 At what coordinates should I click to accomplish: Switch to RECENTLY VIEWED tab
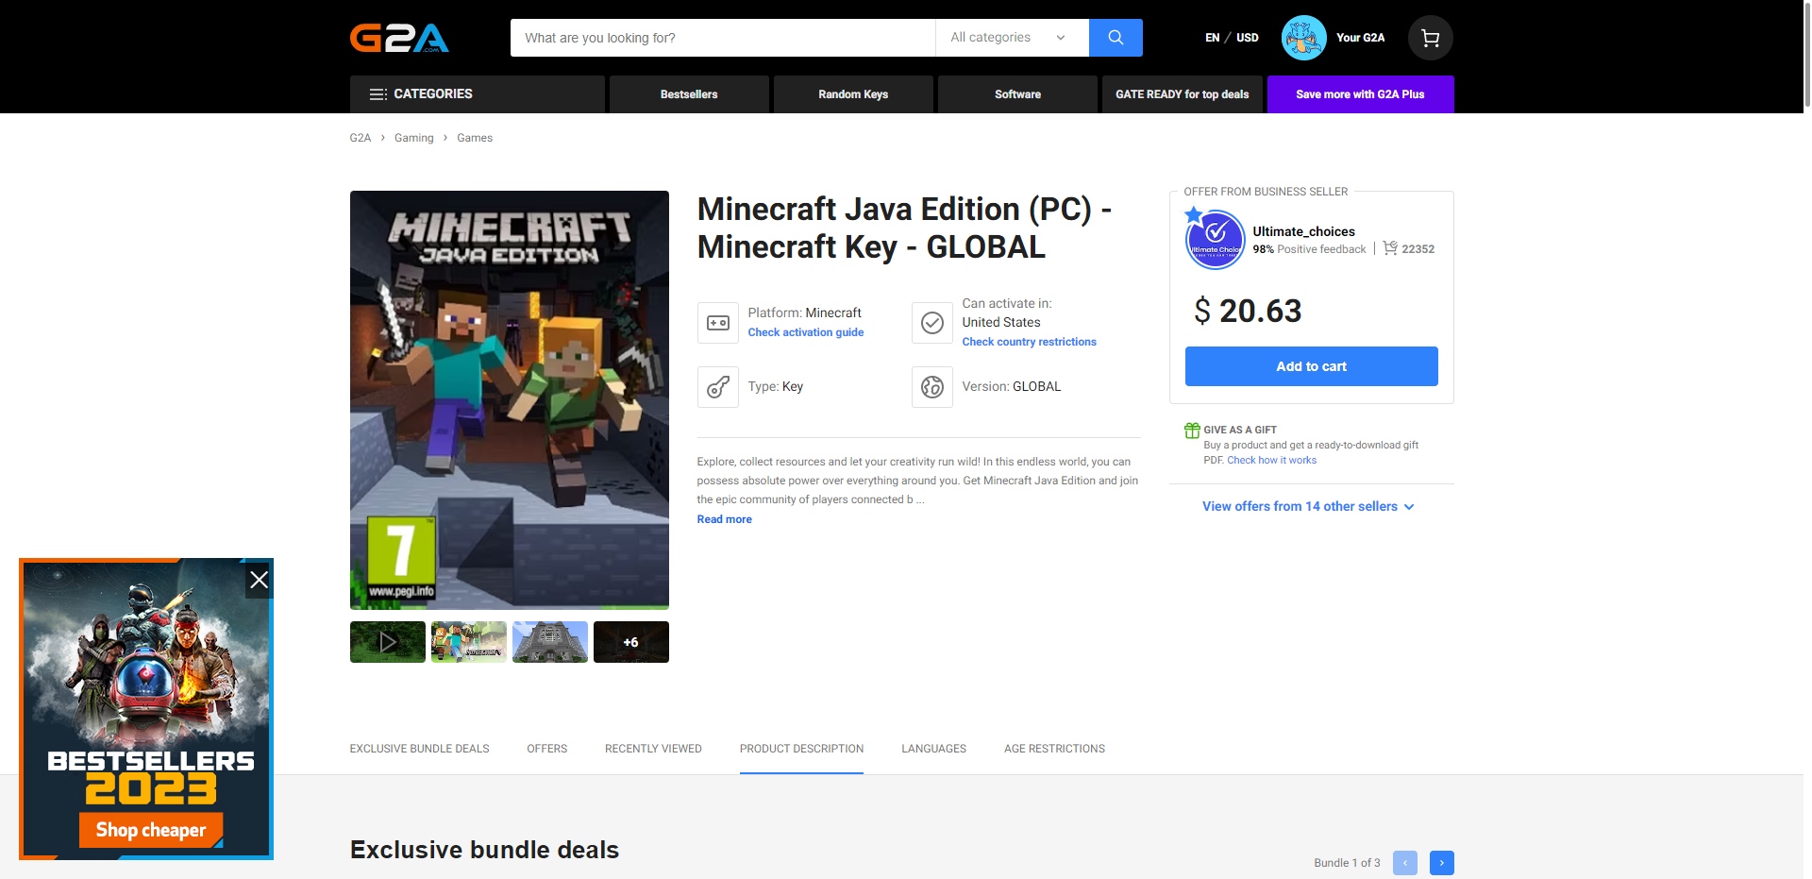coord(653,749)
